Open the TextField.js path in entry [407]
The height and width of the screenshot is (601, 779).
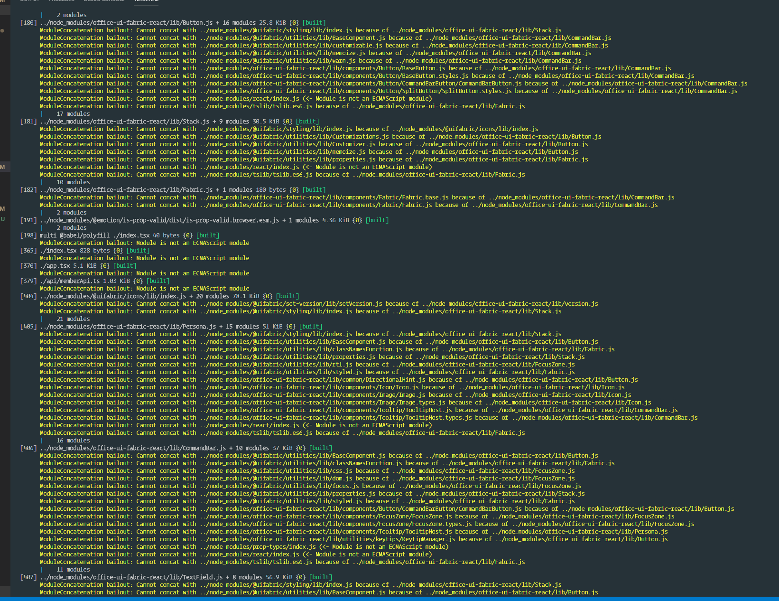[x=131, y=577]
